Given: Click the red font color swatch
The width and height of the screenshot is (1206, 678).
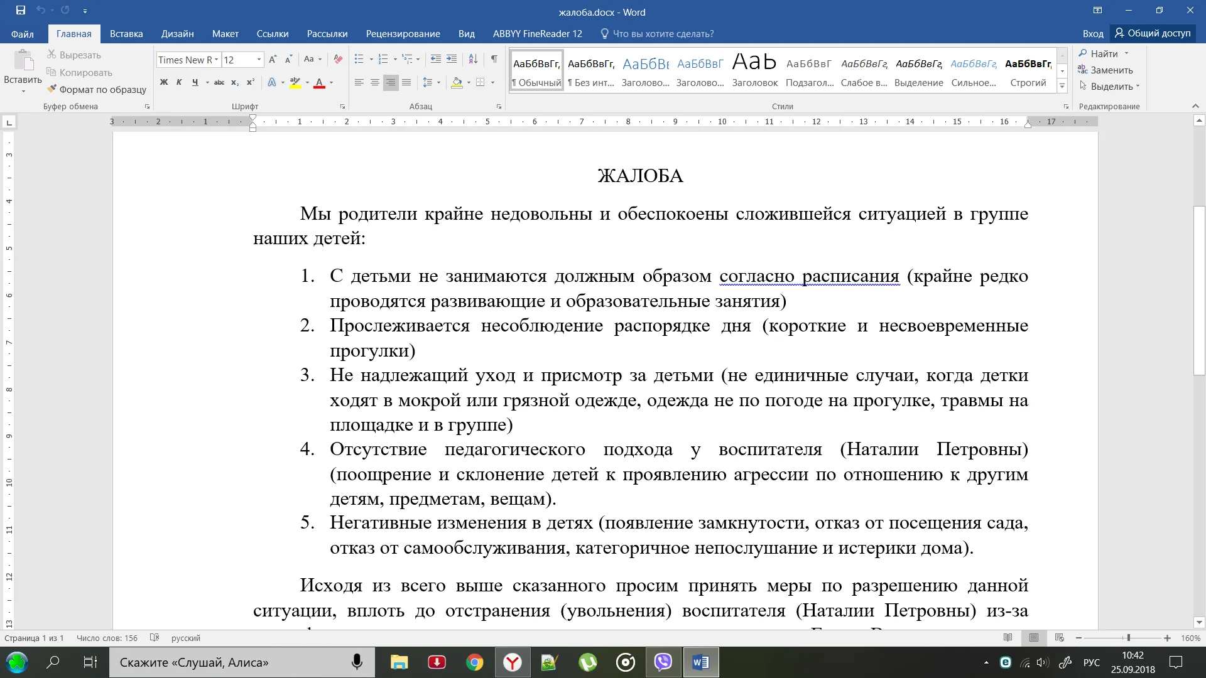Looking at the screenshot, I should pyautogui.click(x=319, y=82).
